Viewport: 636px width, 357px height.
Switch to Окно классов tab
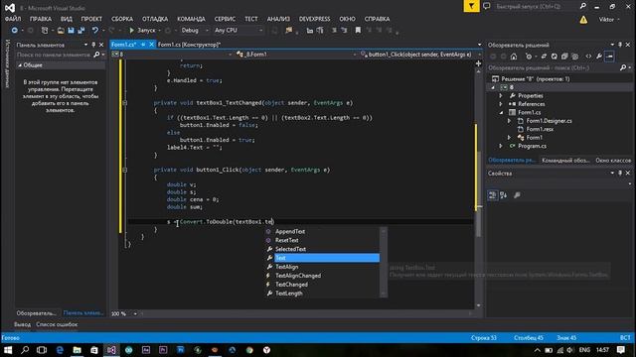coord(613,161)
